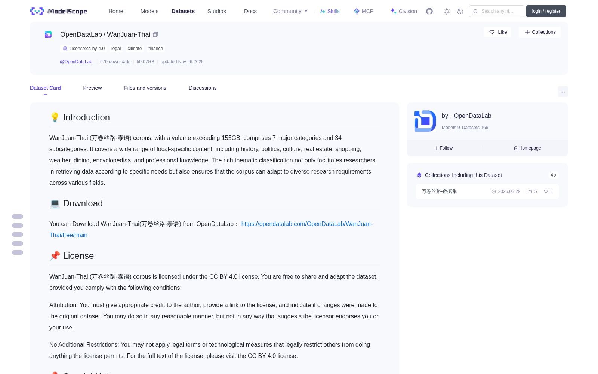
Task: Jump to section via last outline marker
Action: click(x=18, y=252)
